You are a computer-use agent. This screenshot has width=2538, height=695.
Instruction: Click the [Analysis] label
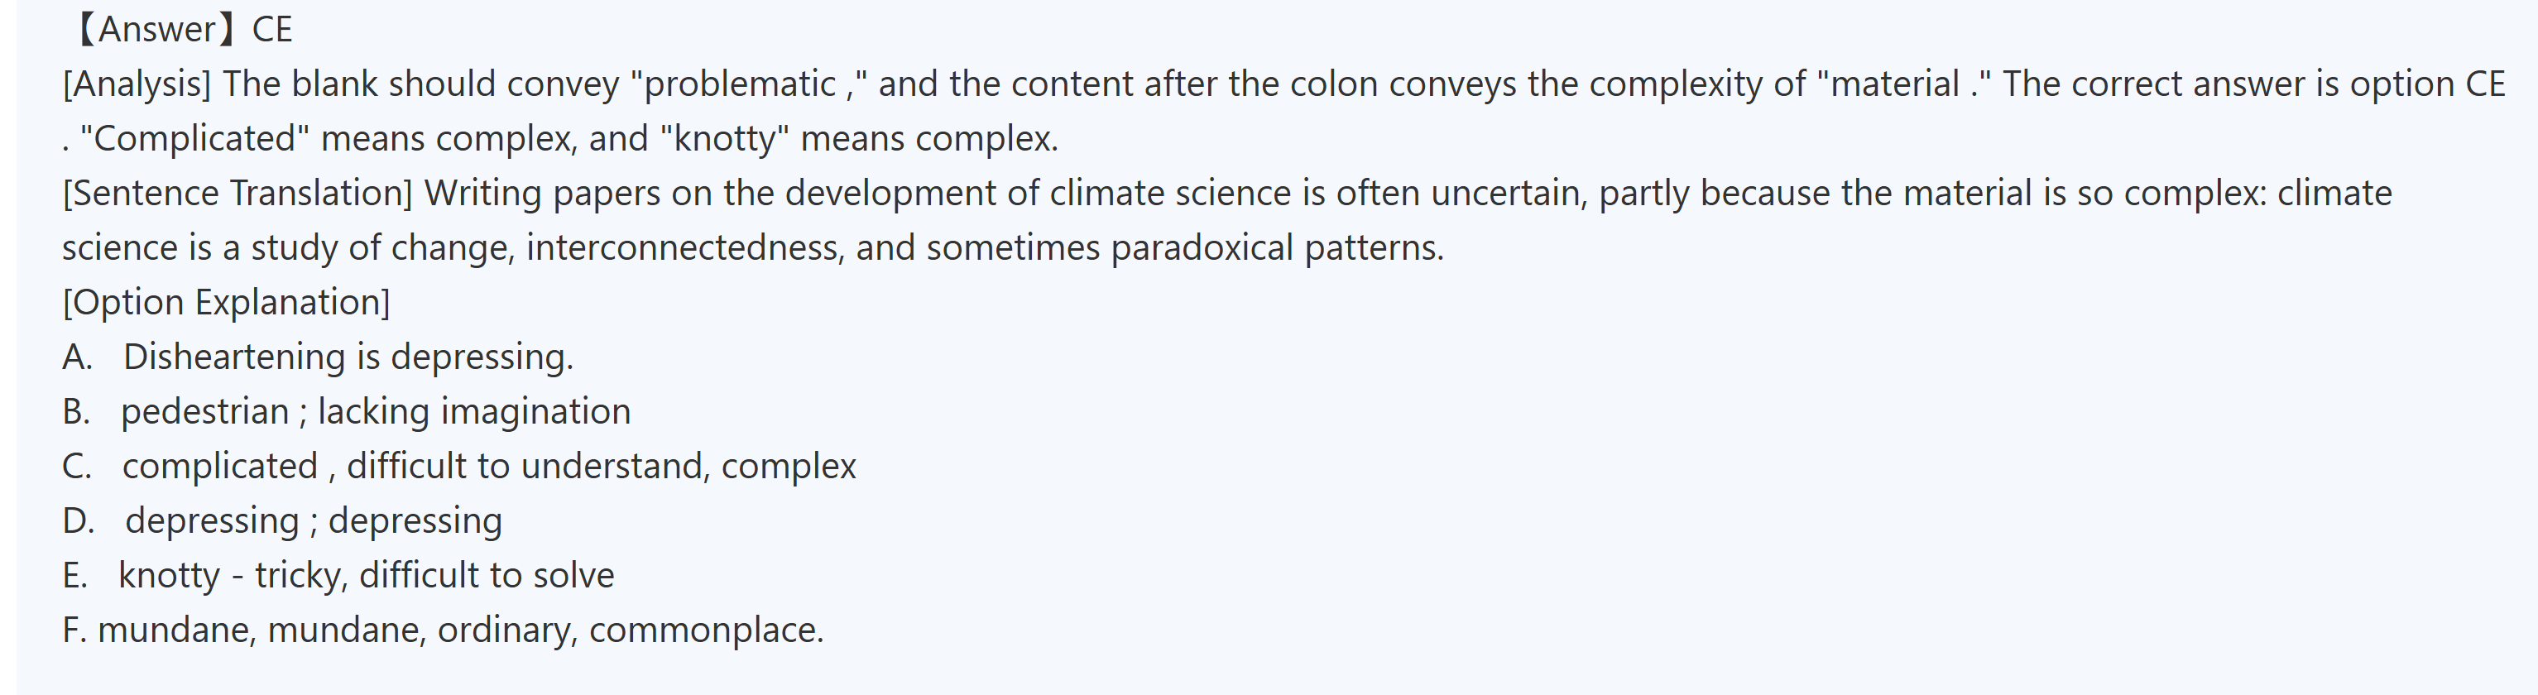[137, 84]
